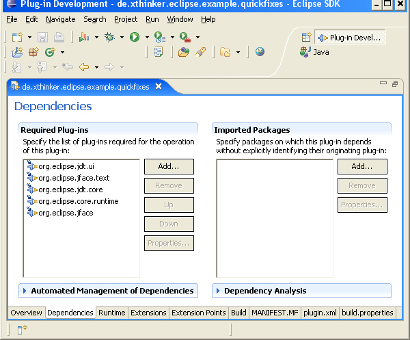
Task: Switch to the Extensions tab
Action: 148,313
